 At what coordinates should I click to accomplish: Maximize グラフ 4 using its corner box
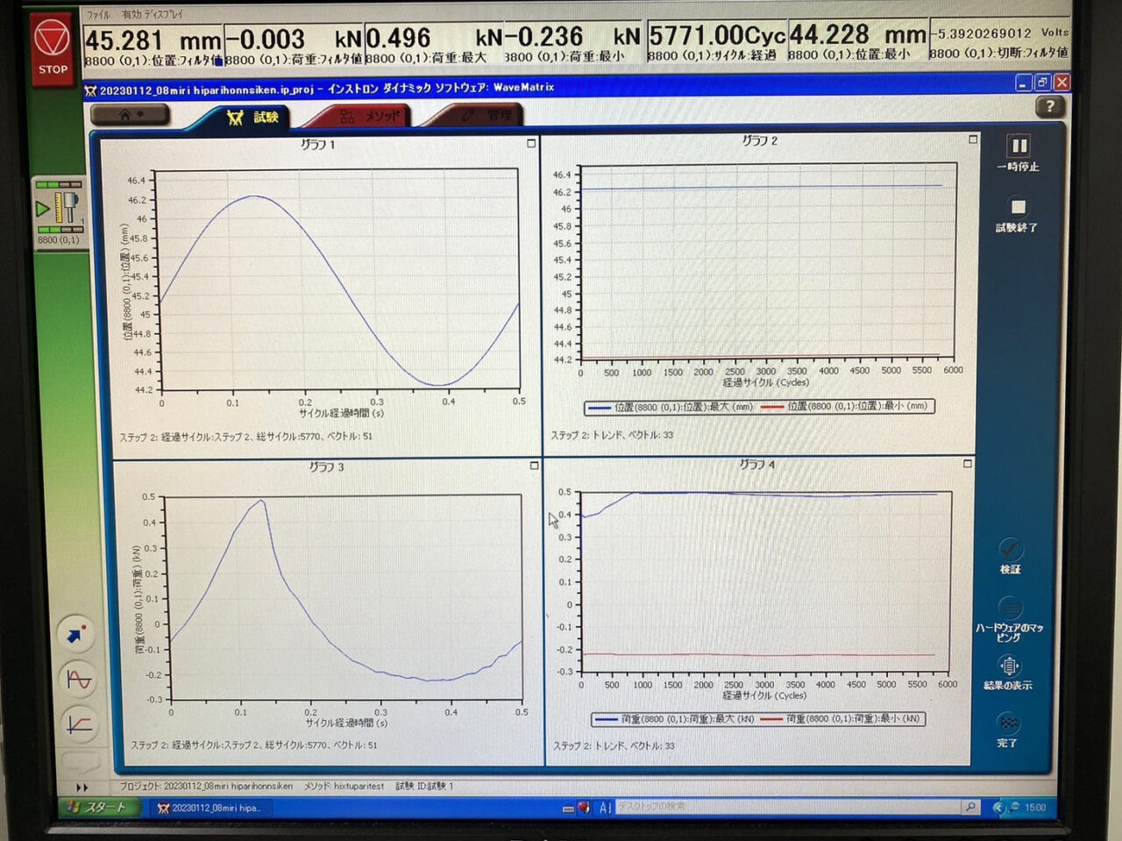968,464
